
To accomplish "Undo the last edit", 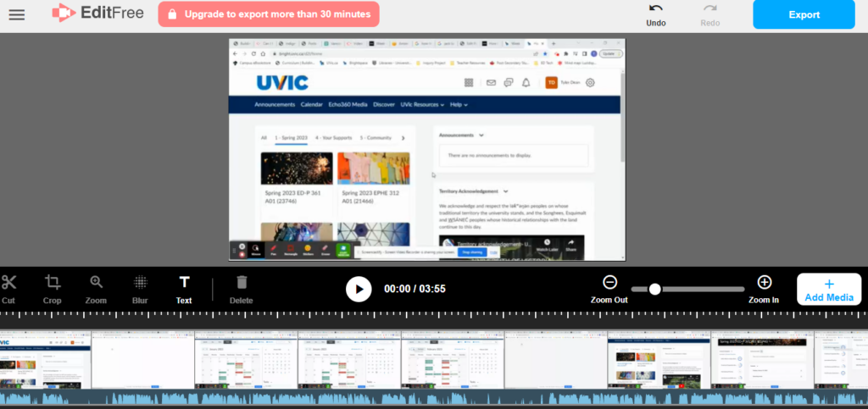I will [x=656, y=15].
